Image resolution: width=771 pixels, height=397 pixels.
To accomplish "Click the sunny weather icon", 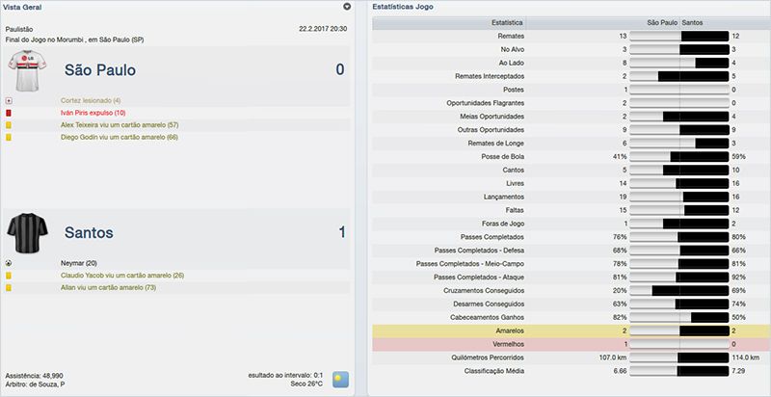I will coord(340,379).
